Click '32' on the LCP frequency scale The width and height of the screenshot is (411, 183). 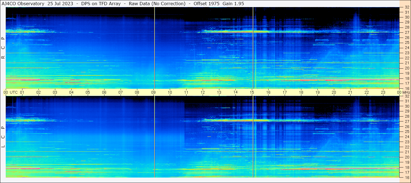click(x=407, y=96)
